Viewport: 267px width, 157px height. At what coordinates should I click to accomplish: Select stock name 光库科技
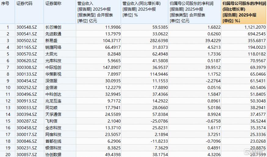click(53, 61)
